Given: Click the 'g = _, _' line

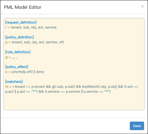Looking at the screenshot, I should point(11,57).
